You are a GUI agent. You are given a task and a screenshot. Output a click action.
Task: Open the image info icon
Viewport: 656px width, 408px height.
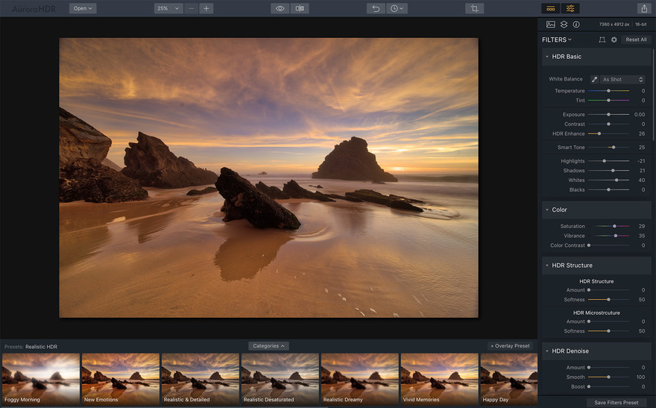(576, 25)
